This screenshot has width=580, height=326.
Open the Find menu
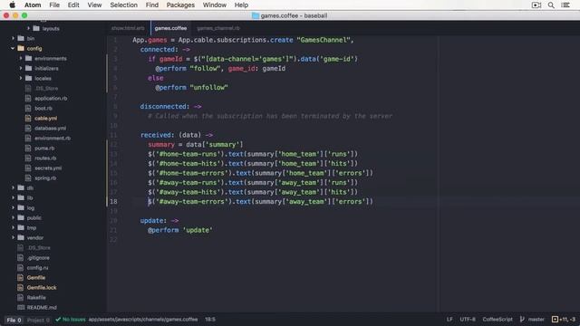152,5
